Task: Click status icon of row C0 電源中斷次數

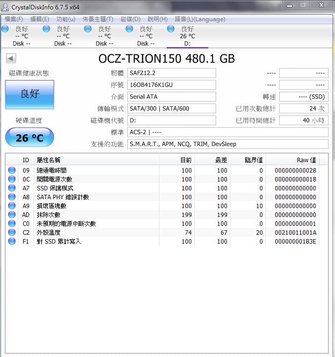Action: click(x=12, y=223)
